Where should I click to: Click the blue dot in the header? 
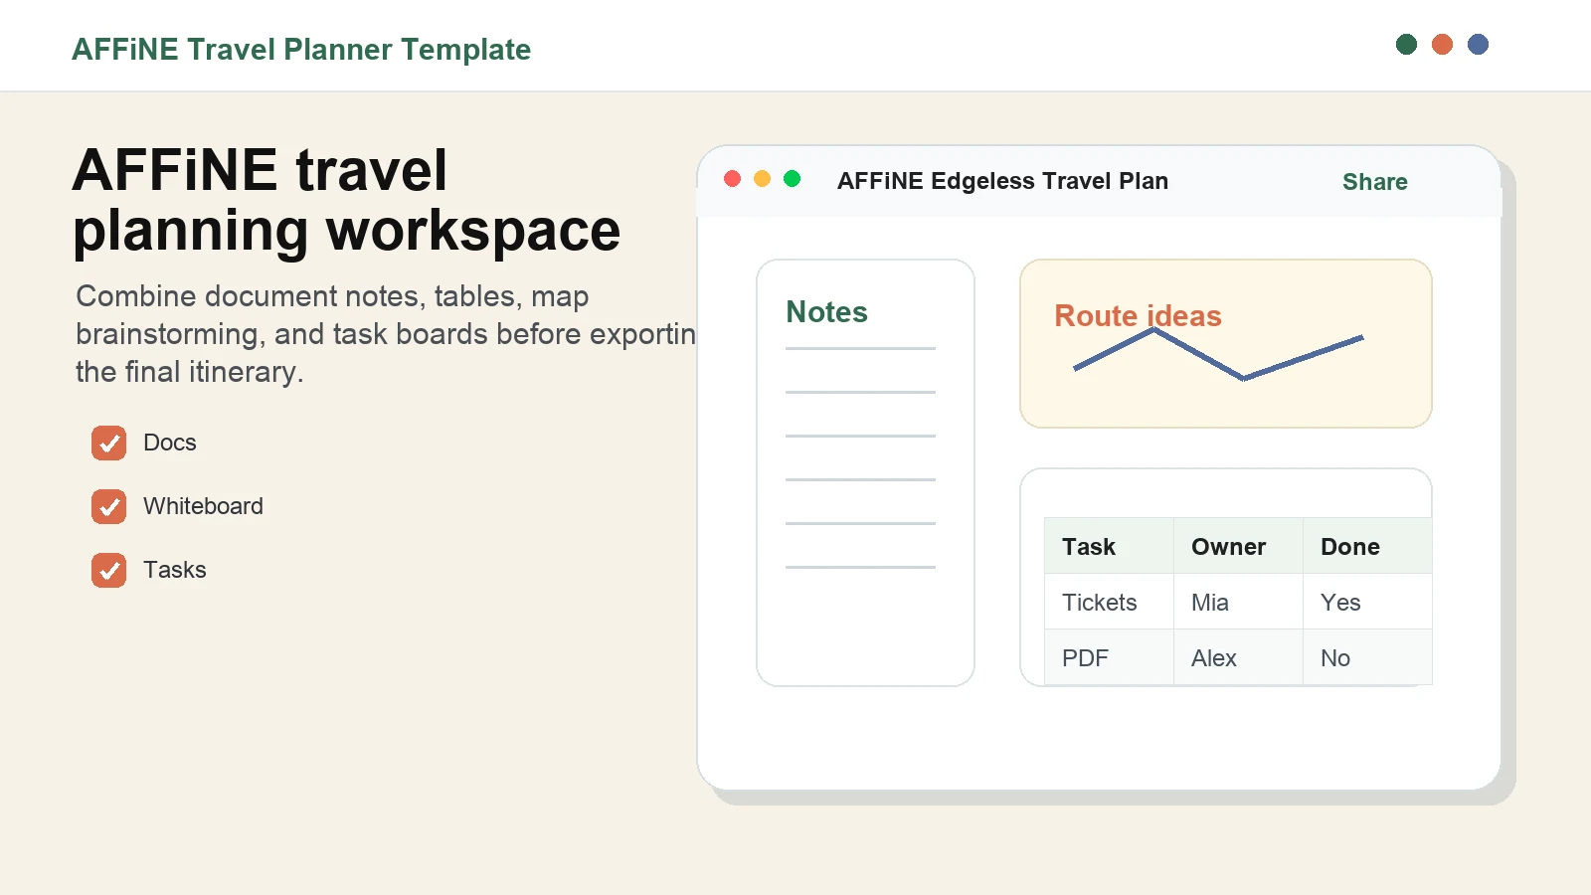pos(1478,44)
